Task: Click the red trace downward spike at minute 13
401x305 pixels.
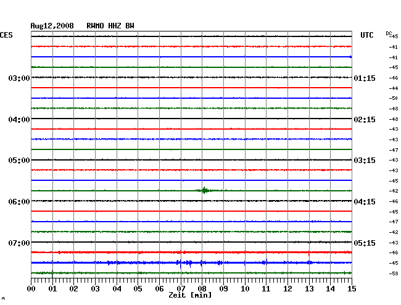Action: click(309, 254)
